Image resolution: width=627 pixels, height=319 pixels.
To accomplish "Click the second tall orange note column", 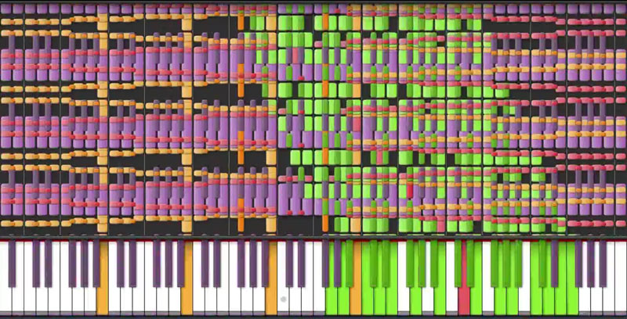I will click(x=187, y=117).
